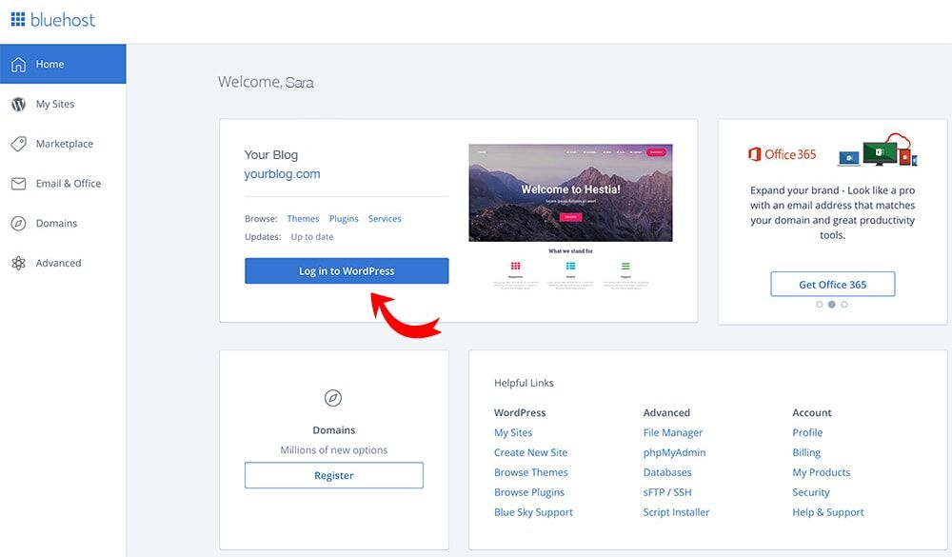Click the Register domains button

click(x=333, y=475)
